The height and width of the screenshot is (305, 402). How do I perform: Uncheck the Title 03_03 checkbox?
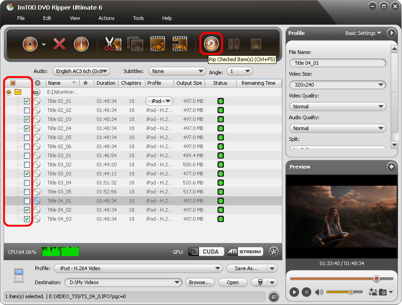(27, 174)
